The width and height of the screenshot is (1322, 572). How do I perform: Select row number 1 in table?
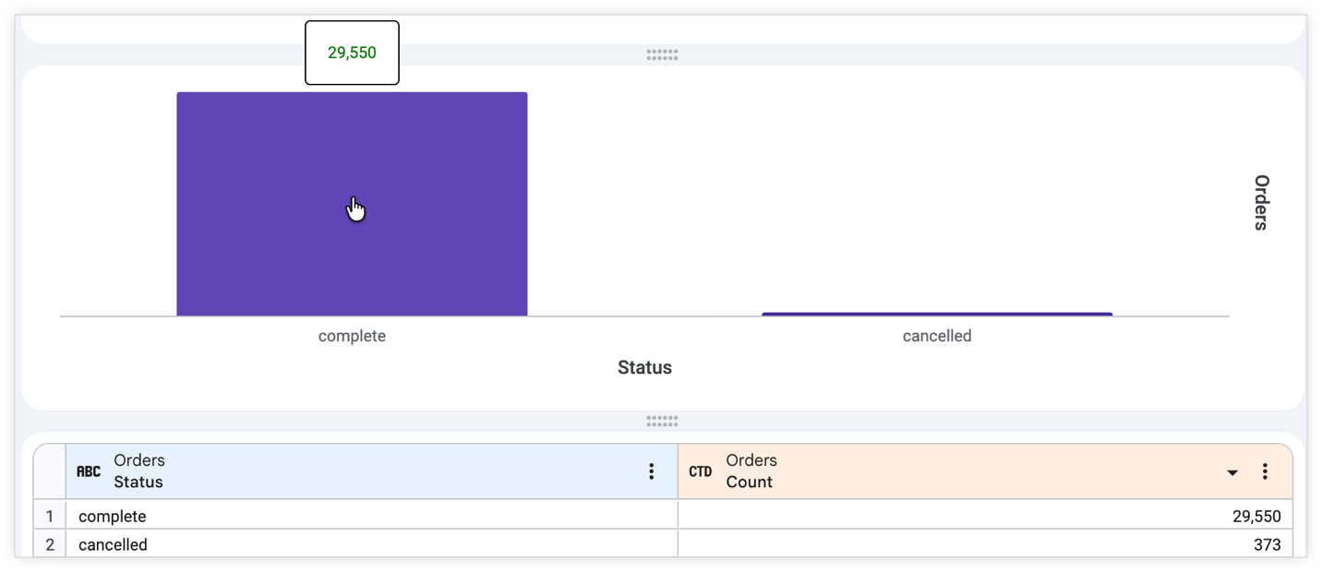[50, 516]
